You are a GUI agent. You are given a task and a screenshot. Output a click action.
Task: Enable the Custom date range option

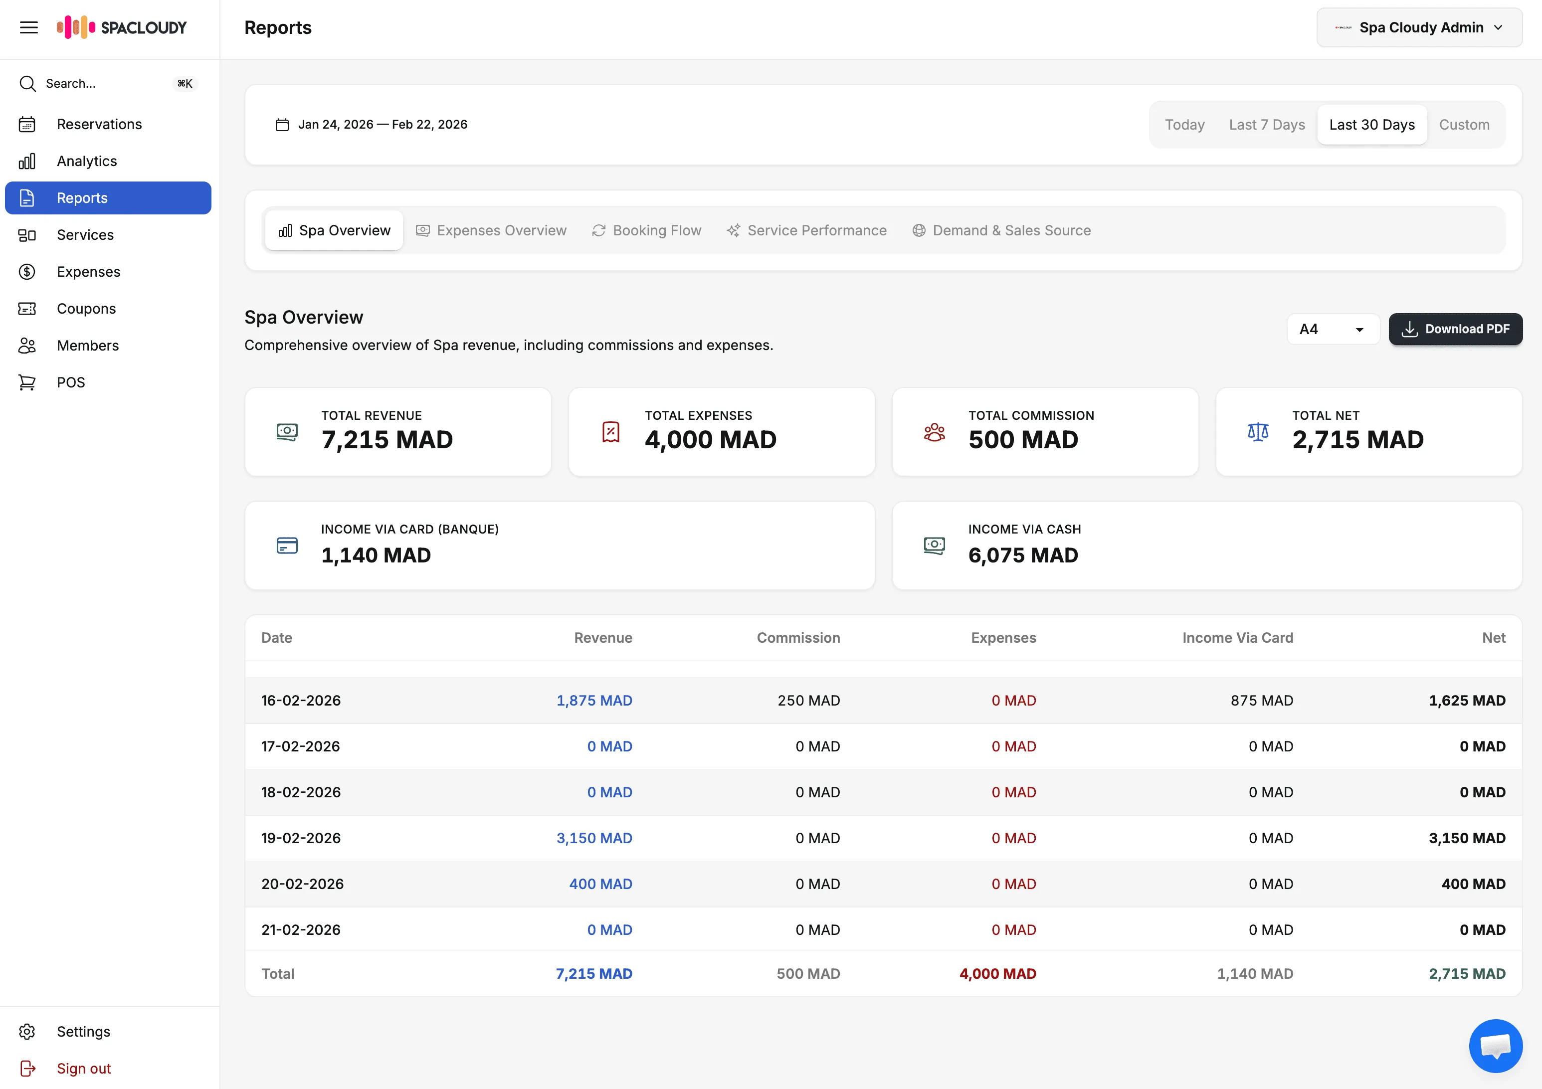tap(1465, 124)
